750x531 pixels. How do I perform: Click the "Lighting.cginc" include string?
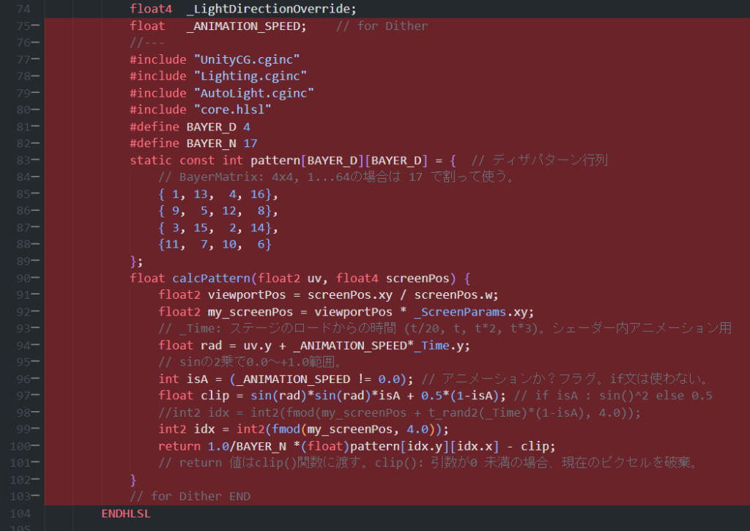250,76
